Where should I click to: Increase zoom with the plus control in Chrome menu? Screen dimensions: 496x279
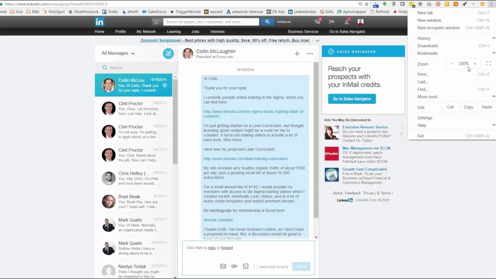coord(475,64)
